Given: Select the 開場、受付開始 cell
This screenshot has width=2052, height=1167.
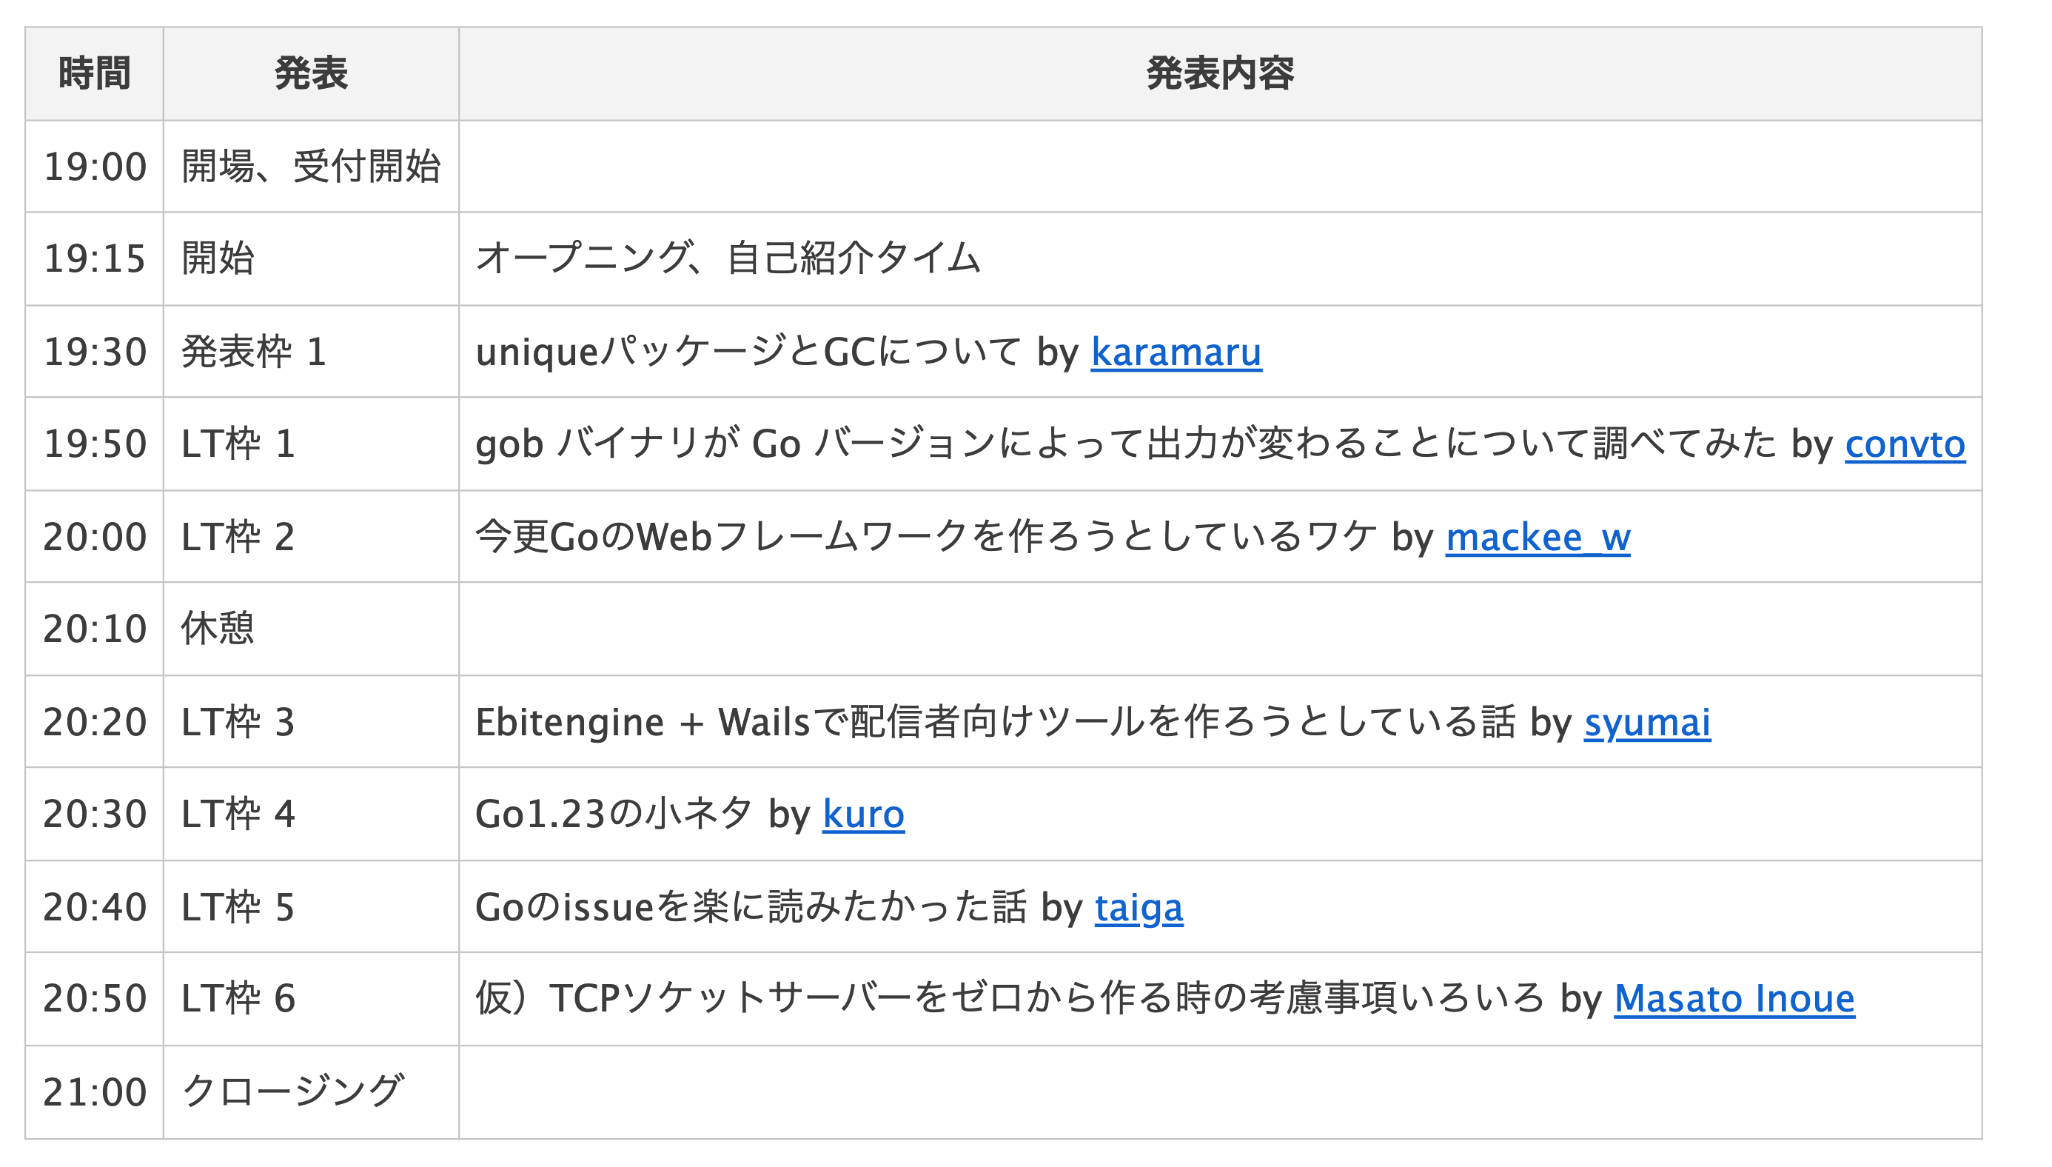Looking at the screenshot, I should [x=311, y=167].
